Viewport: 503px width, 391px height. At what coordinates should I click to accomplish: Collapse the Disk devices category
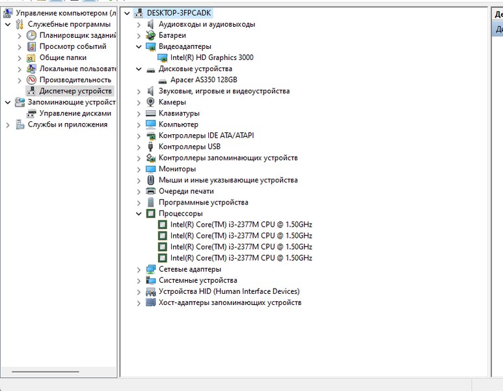(139, 69)
